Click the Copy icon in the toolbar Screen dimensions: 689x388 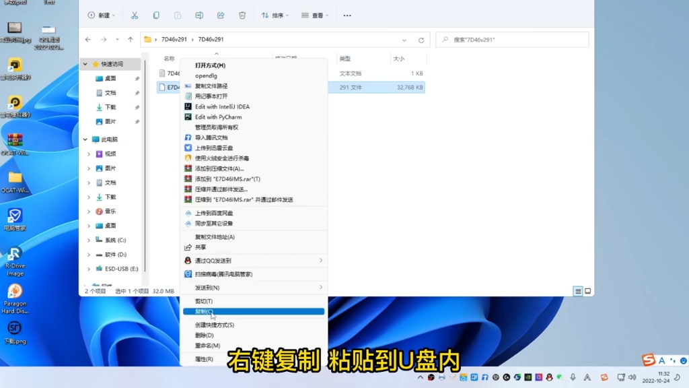point(156,15)
